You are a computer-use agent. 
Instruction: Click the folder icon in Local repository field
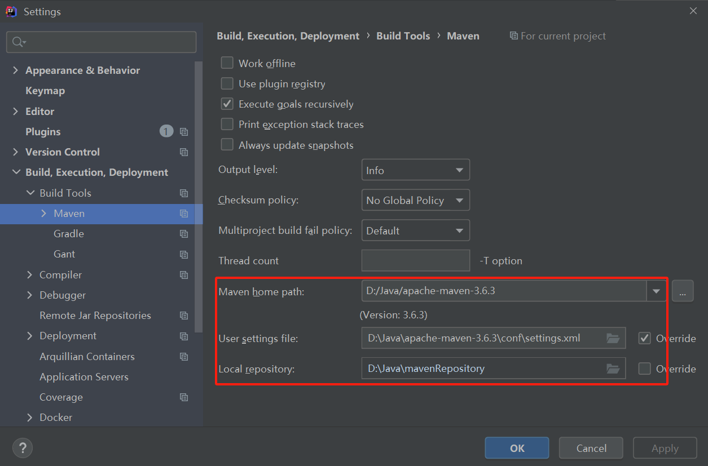click(613, 369)
